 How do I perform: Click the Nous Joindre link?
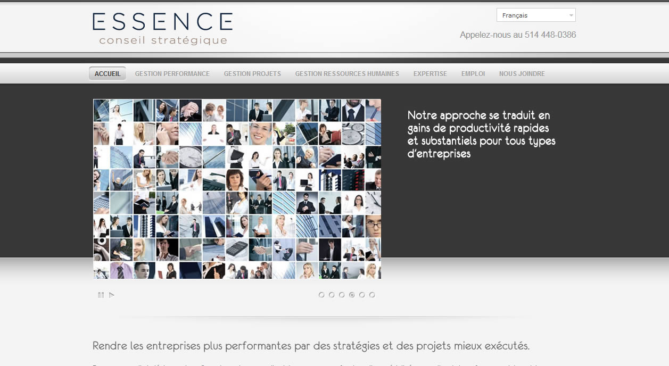click(522, 74)
